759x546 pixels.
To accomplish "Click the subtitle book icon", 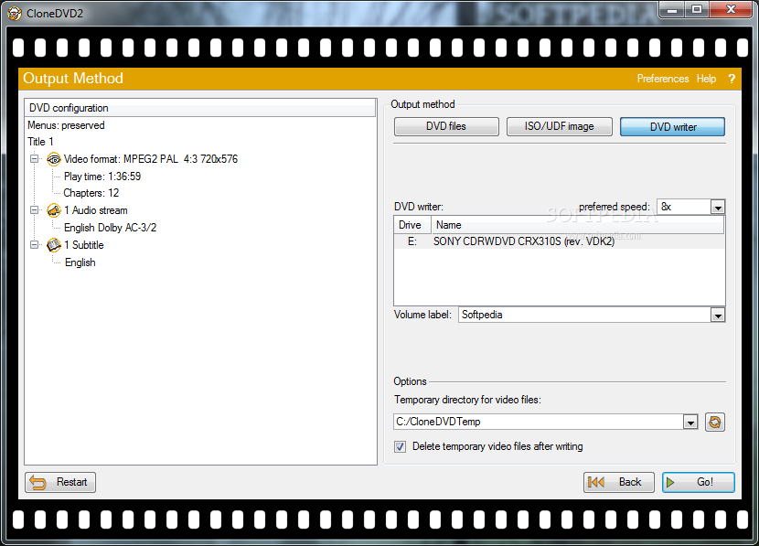I will [54, 245].
